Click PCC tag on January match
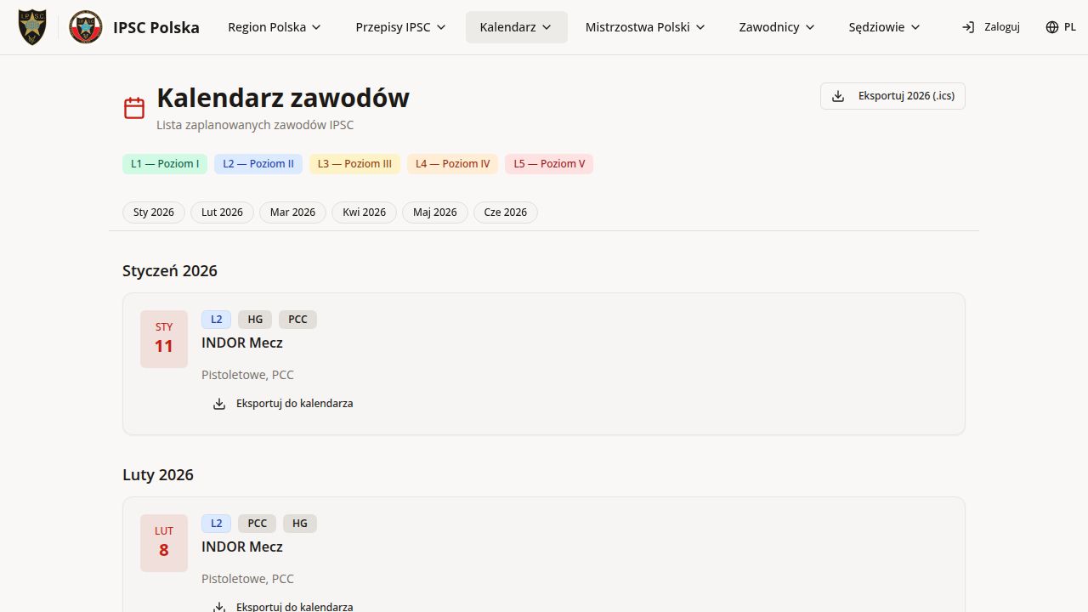This screenshot has width=1088, height=612. [x=297, y=320]
